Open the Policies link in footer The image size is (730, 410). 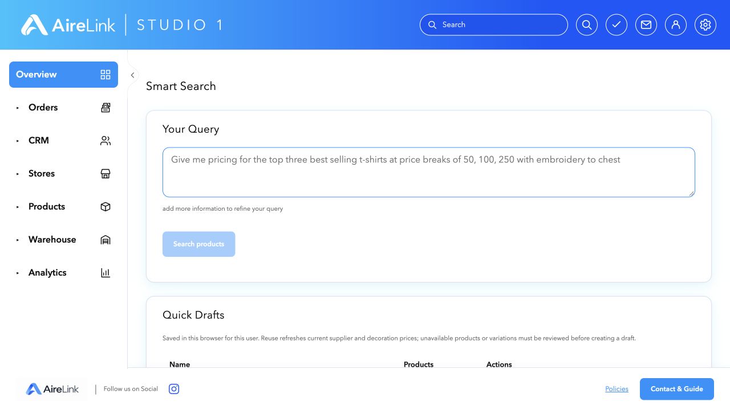617,389
